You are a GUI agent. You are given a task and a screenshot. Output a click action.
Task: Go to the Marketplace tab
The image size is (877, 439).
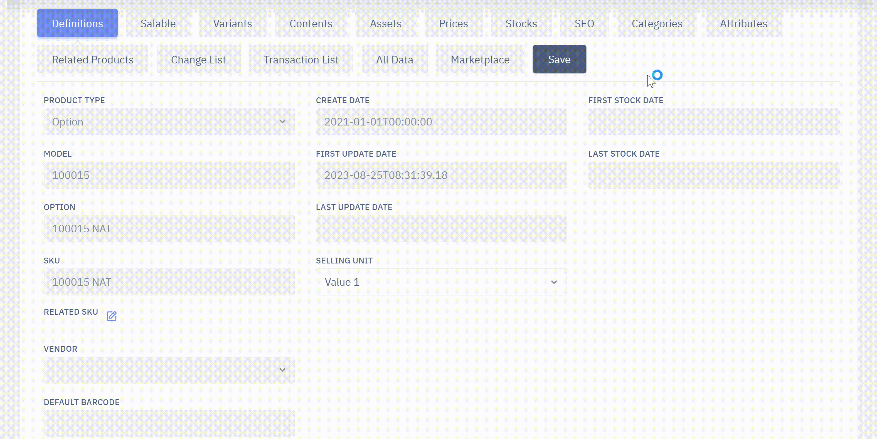(x=480, y=59)
